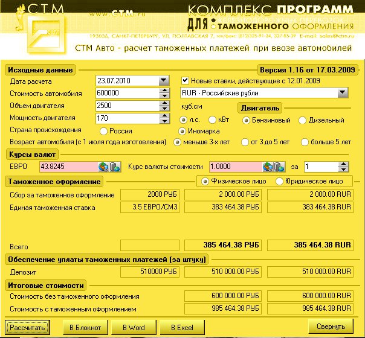
Task: Choose Дизельный engine type
Action: pyautogui.click(x=302, y=120)
